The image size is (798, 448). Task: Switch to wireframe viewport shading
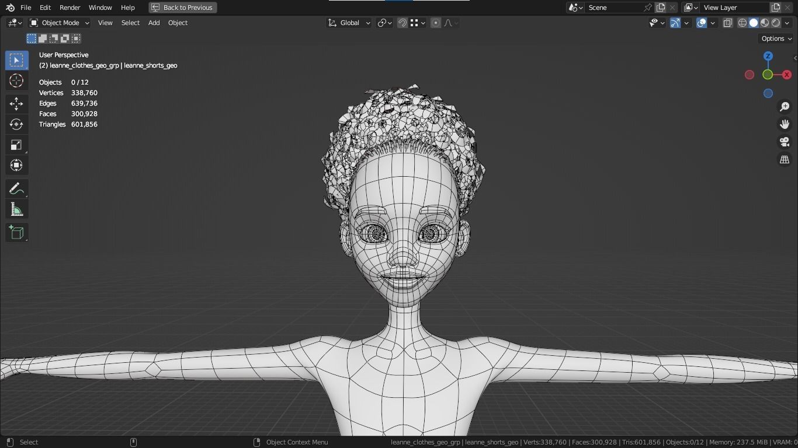(x=743, y=23)
